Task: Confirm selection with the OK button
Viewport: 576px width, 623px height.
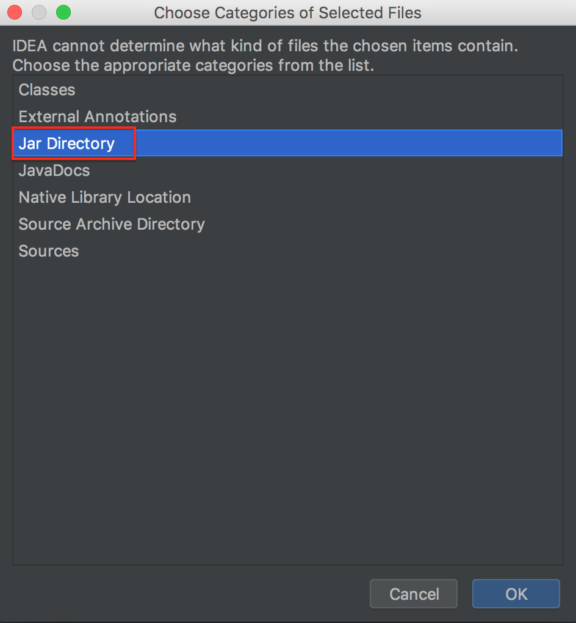Action: click(516, 594)
